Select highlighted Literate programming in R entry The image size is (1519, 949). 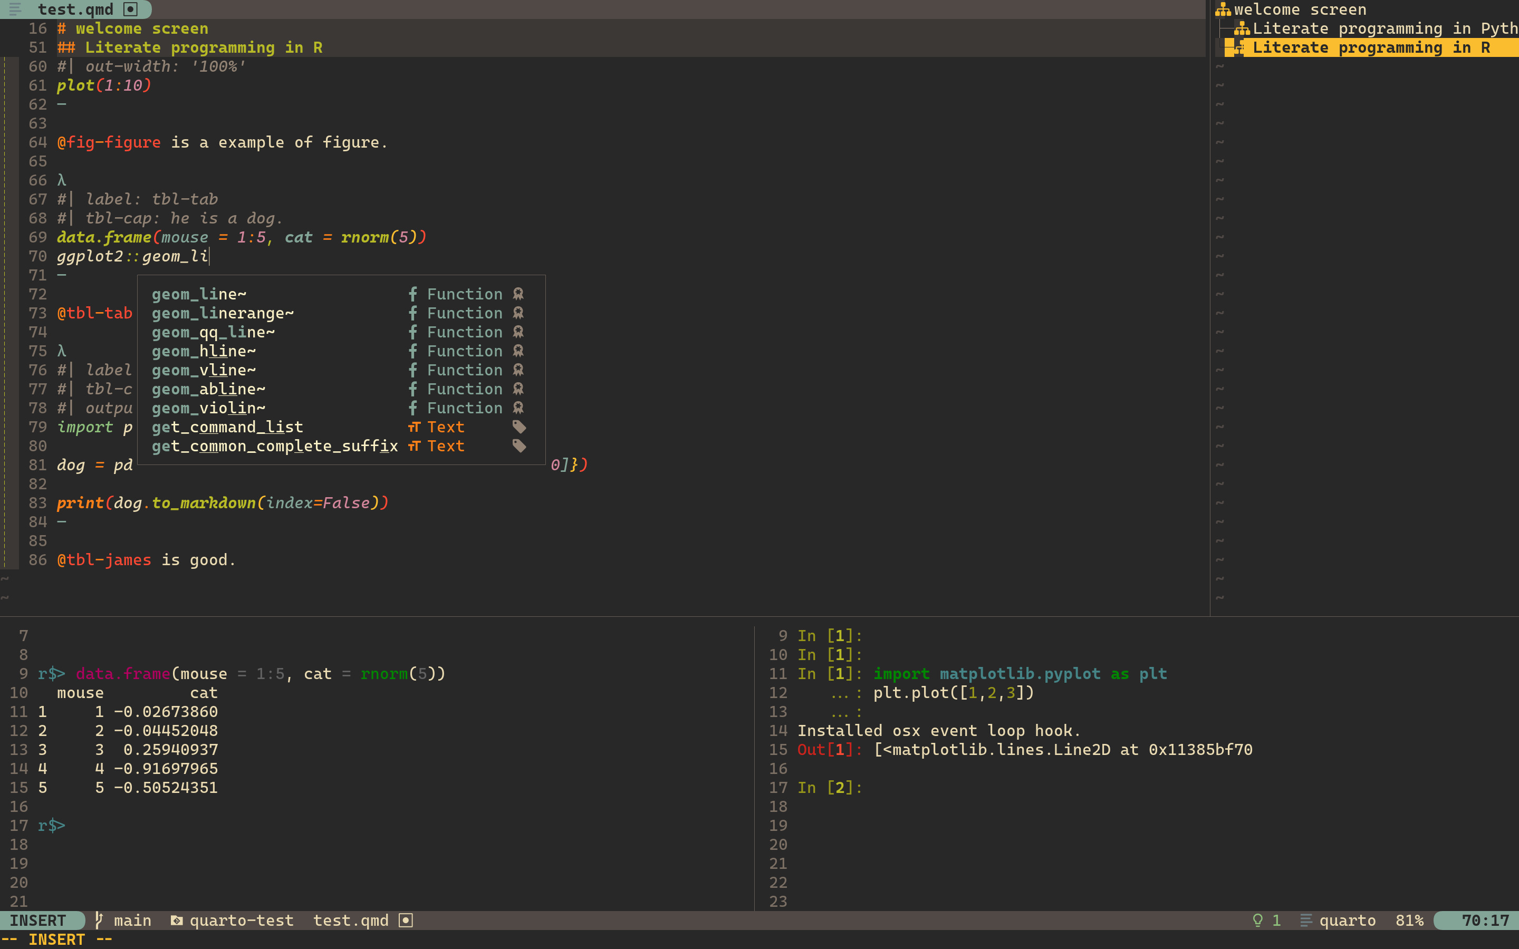(x=1370, y=47)
